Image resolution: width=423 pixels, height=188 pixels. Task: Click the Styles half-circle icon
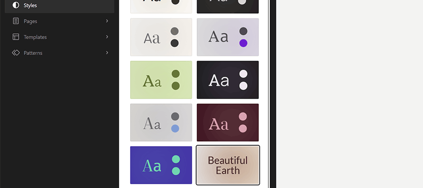click(x=16, y=5)
